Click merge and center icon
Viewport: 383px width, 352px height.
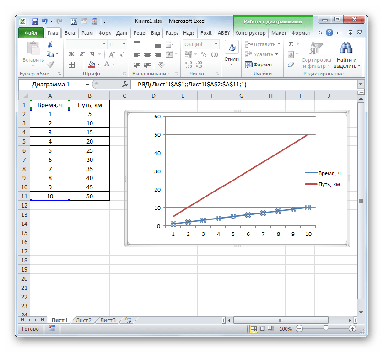[x=169, y=54]
